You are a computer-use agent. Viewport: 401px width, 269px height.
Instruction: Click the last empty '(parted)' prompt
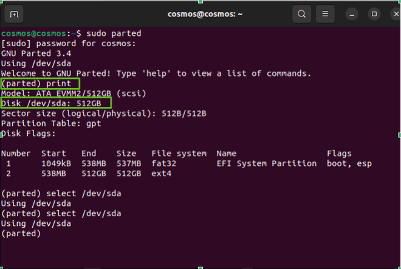[x=21, y=234]
